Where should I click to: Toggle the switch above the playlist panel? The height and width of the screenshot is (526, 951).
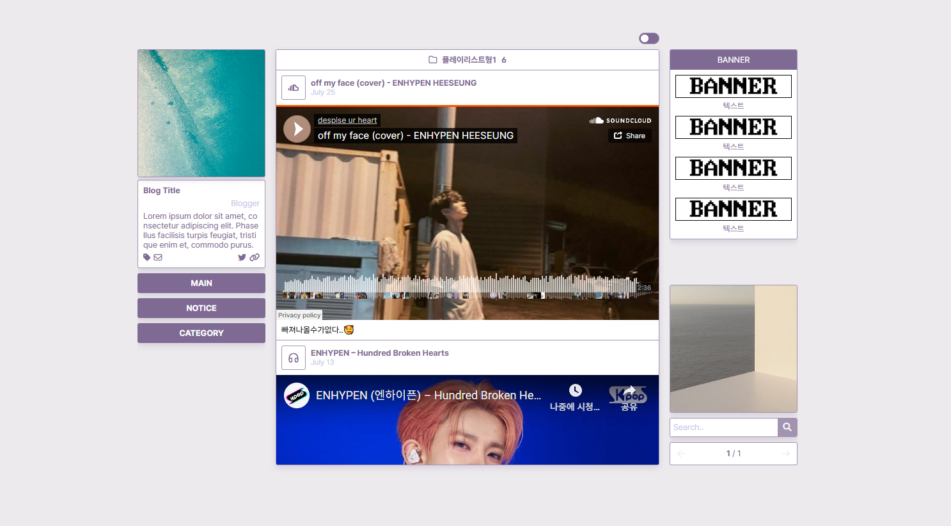point(648,38)
